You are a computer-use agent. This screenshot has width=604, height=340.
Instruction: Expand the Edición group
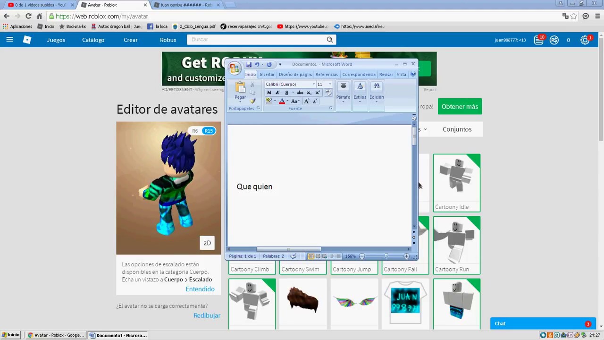click(x=377, y=97)
